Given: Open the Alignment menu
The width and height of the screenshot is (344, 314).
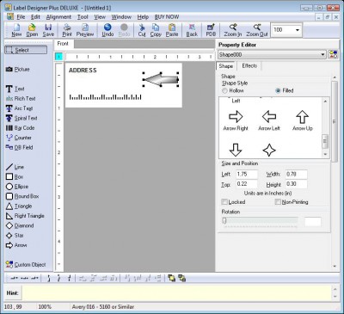Looking at the screenshot, I should tap(58, 17).
